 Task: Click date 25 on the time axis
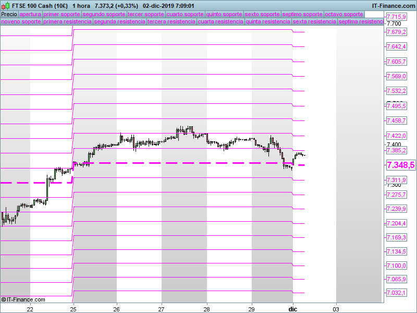click(73, 309)
